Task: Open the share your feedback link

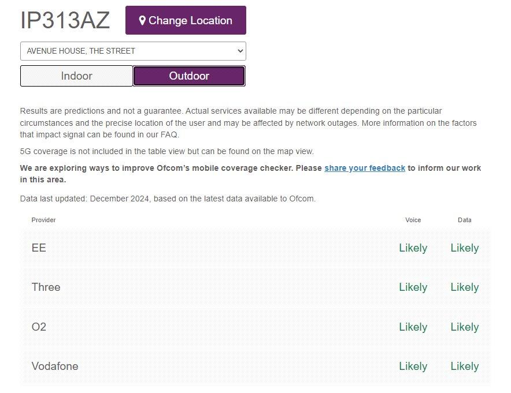Action: coord(365,168)
